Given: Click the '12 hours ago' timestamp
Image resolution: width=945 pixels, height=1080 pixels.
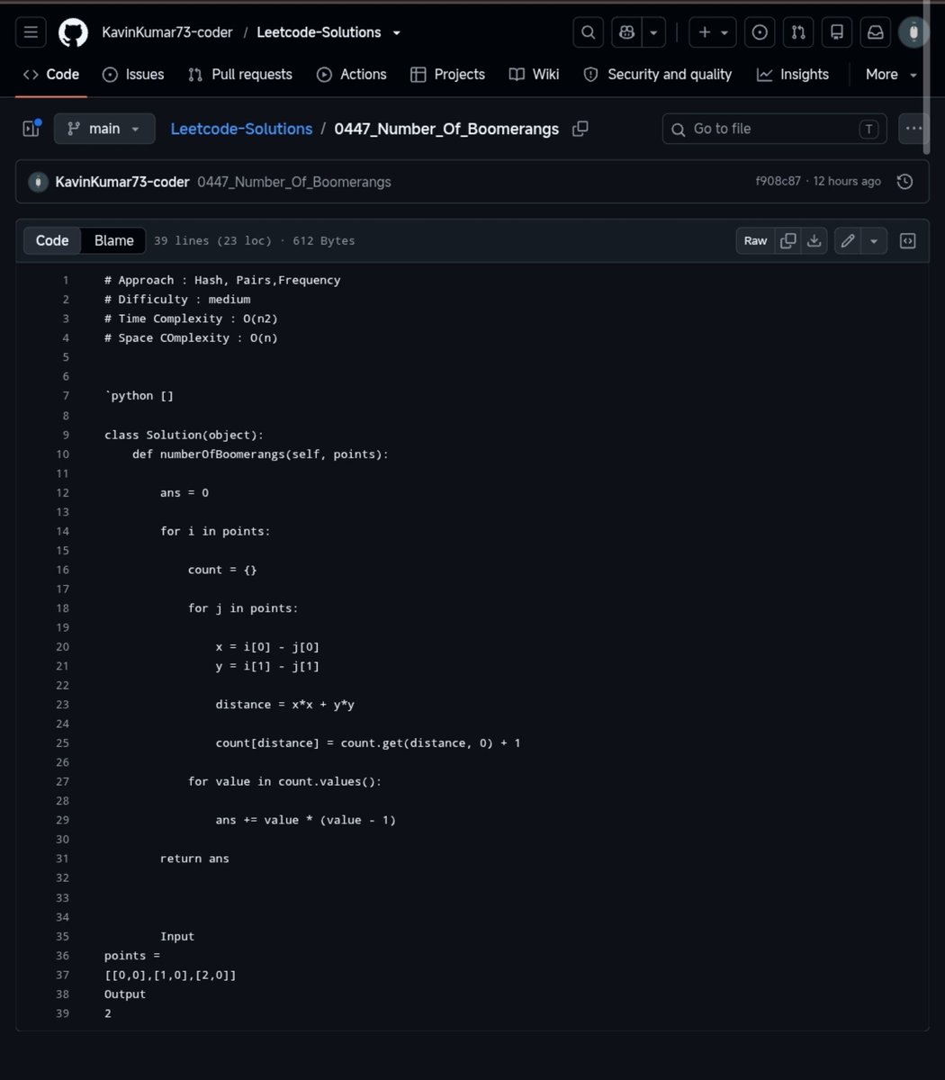Looking at the screenshot, I should pos(847,182).
